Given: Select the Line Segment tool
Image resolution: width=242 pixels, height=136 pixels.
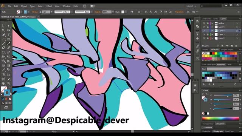Looking at the screenshot, I should [3, 39].
